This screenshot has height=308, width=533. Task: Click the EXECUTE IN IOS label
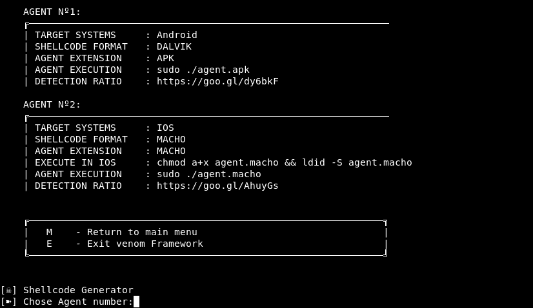click(75, 162)
